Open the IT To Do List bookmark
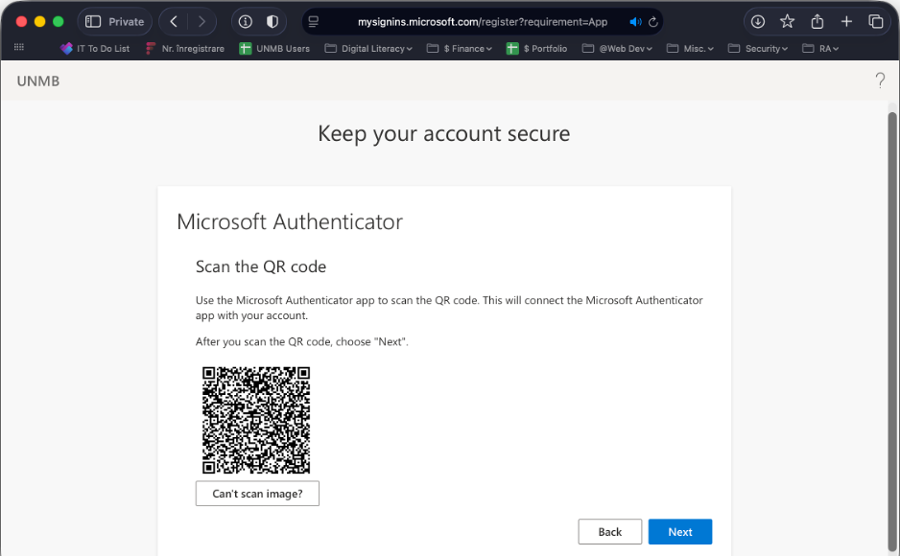Image resolution: width=900 pixels, height=556 pixels. pos(95,48)
